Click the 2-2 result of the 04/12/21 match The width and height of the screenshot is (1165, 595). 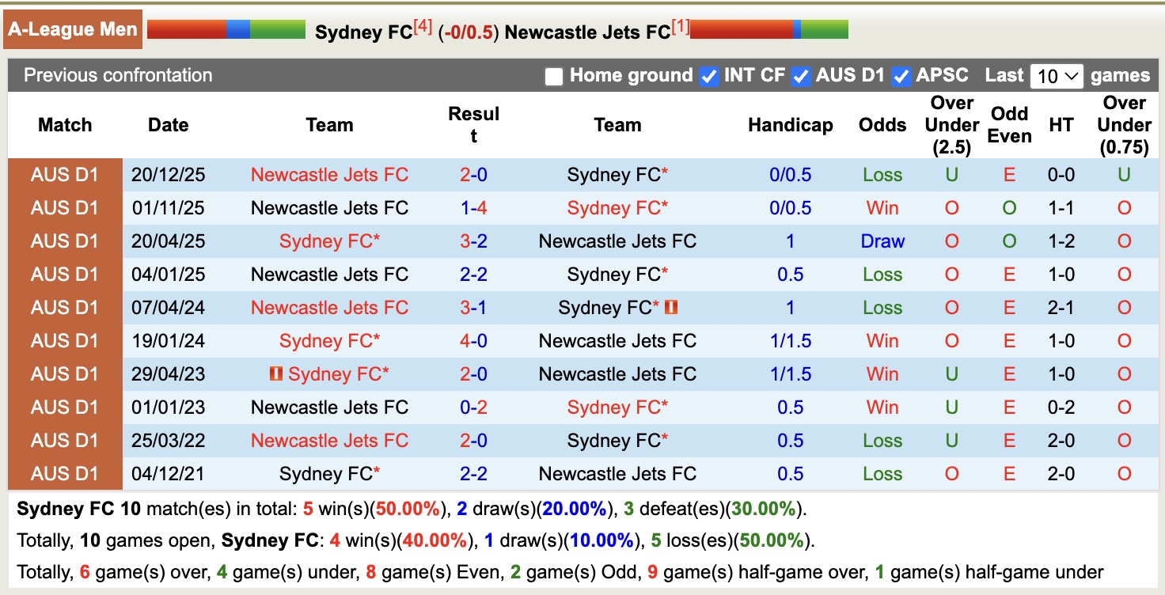click(473, 473)
